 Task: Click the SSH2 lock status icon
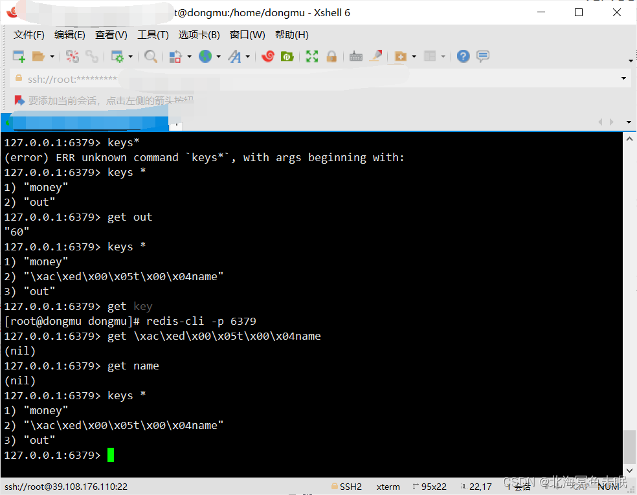coord(335,486)
